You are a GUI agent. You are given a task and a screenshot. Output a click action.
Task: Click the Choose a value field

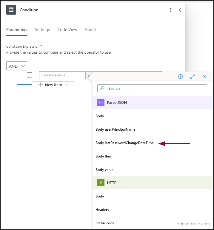pos(62,75)
